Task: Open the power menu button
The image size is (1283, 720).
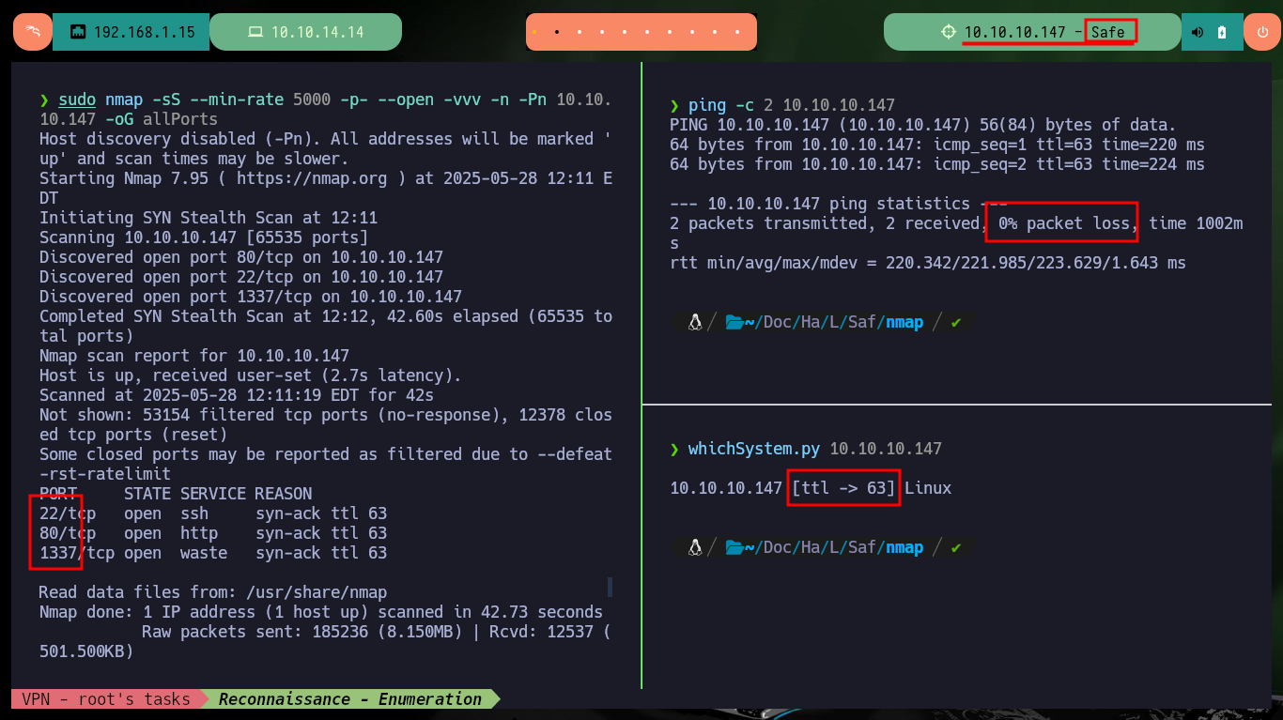Action: point(1261,32)
